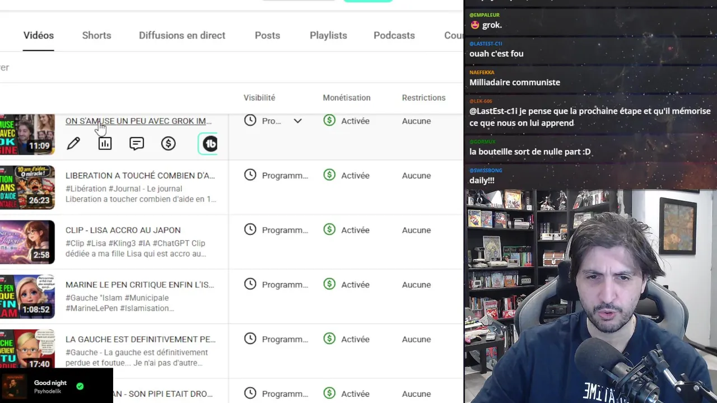This screenshot has width=717, height=403.
Task: Open video MARINE LE PEN CRITIQUE ENFIN L'IS...
Action: pos(139,285)
